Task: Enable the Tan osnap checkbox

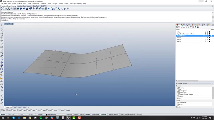Action: coord(36,110)
